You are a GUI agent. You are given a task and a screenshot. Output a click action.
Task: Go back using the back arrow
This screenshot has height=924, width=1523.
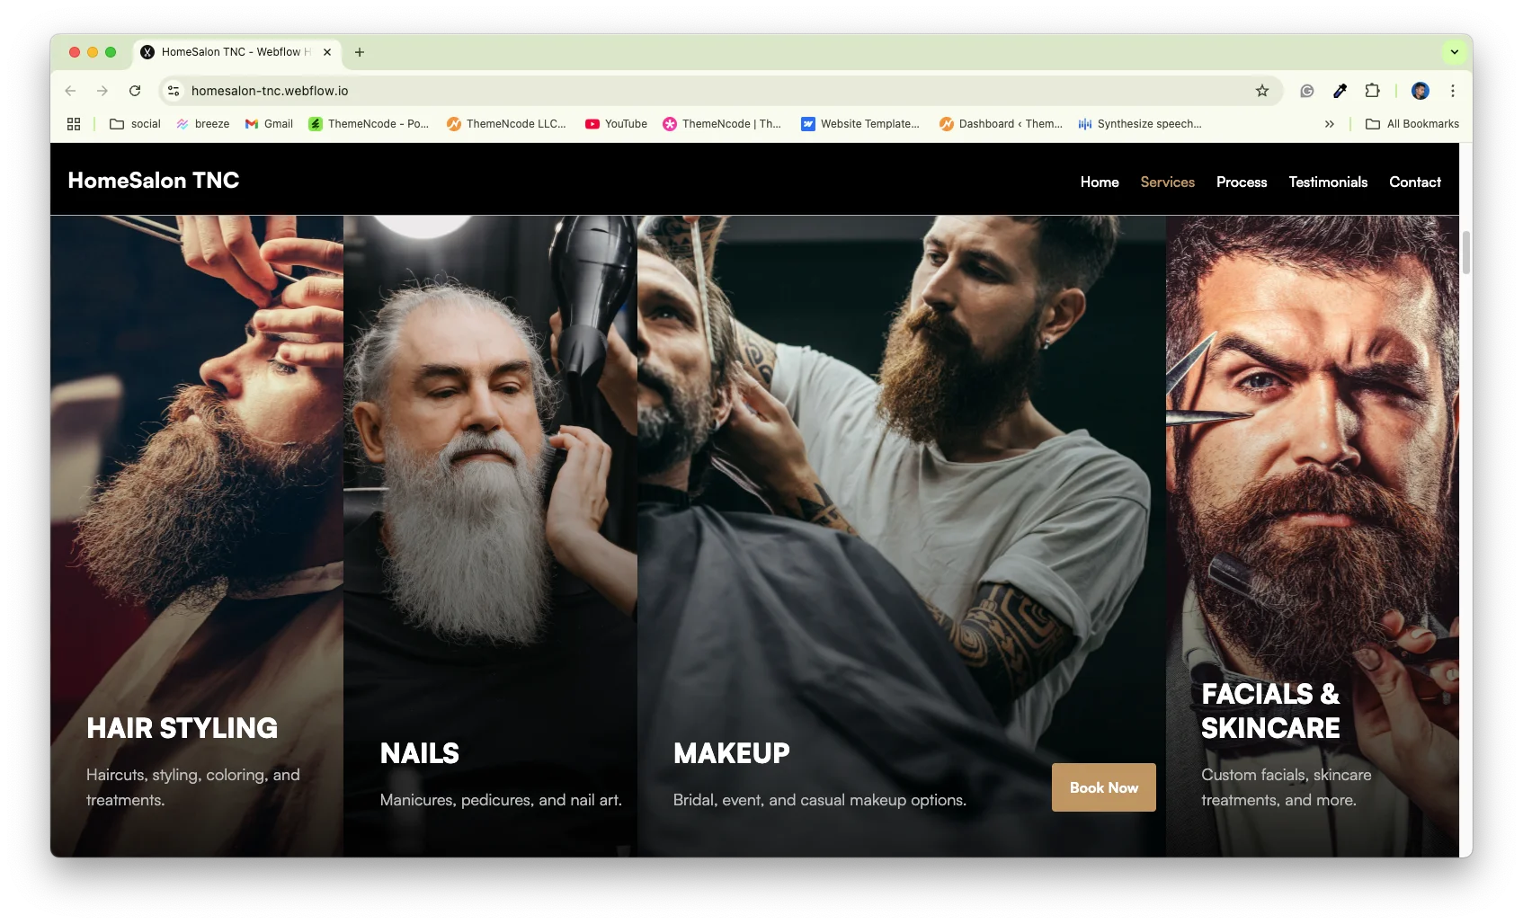pyautogui.click(x=71, y=91)
